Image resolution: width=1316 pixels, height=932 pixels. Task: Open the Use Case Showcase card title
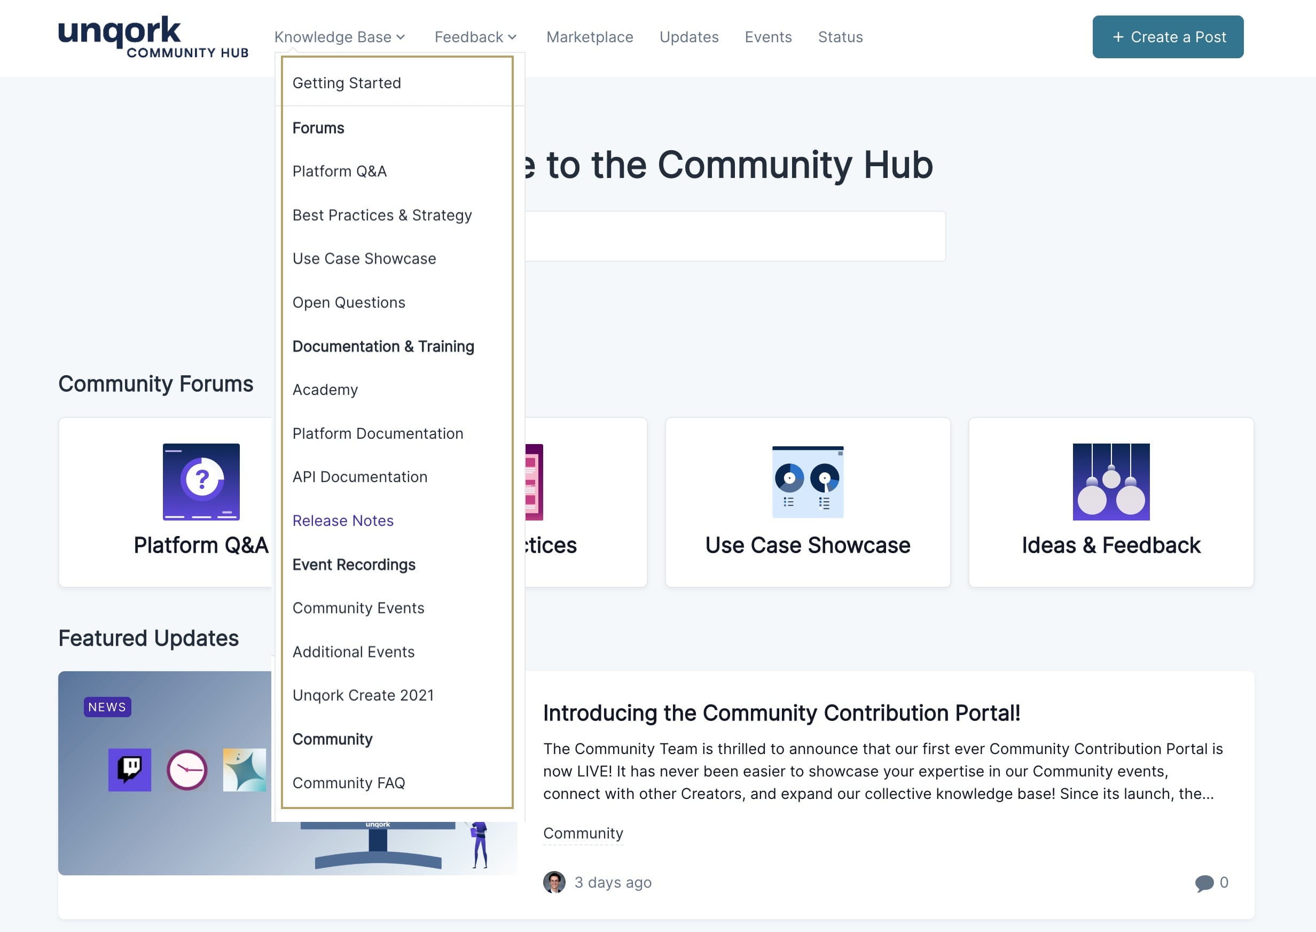click(808, 545)
